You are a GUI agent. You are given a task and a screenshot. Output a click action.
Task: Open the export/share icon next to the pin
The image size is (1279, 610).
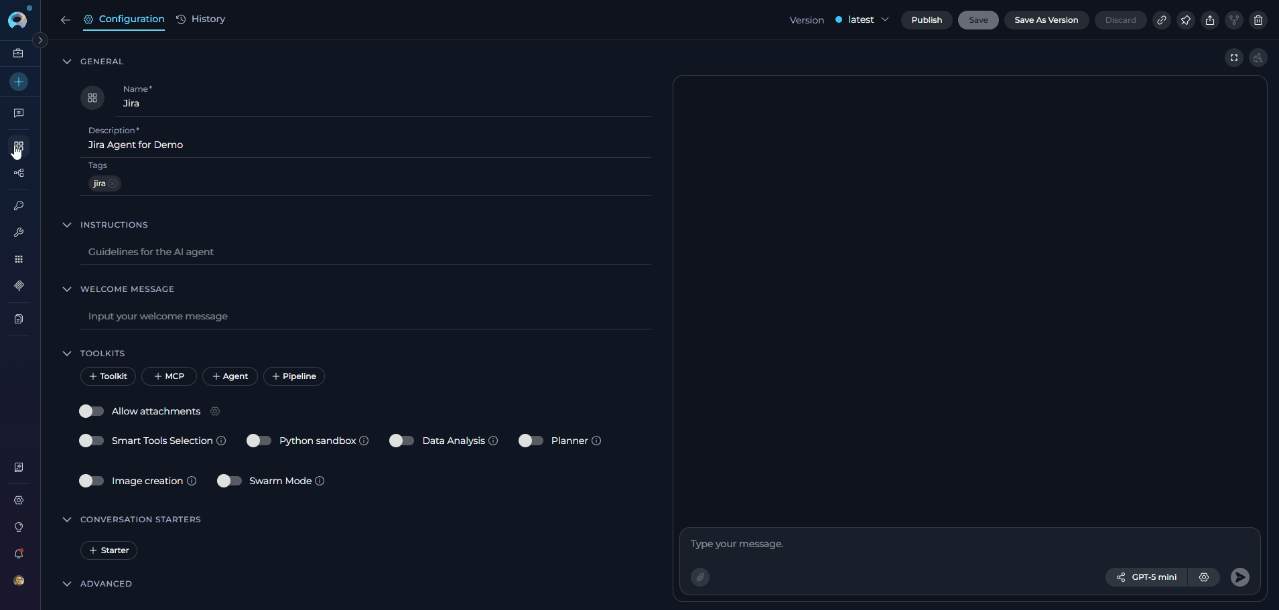pyautogui.click(x=1210, y=20)
